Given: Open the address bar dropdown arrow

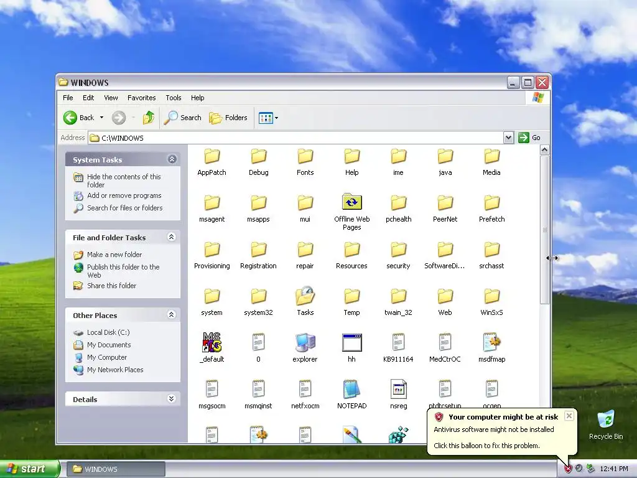Looking at the screenshot, I should [x=508, y=138].
